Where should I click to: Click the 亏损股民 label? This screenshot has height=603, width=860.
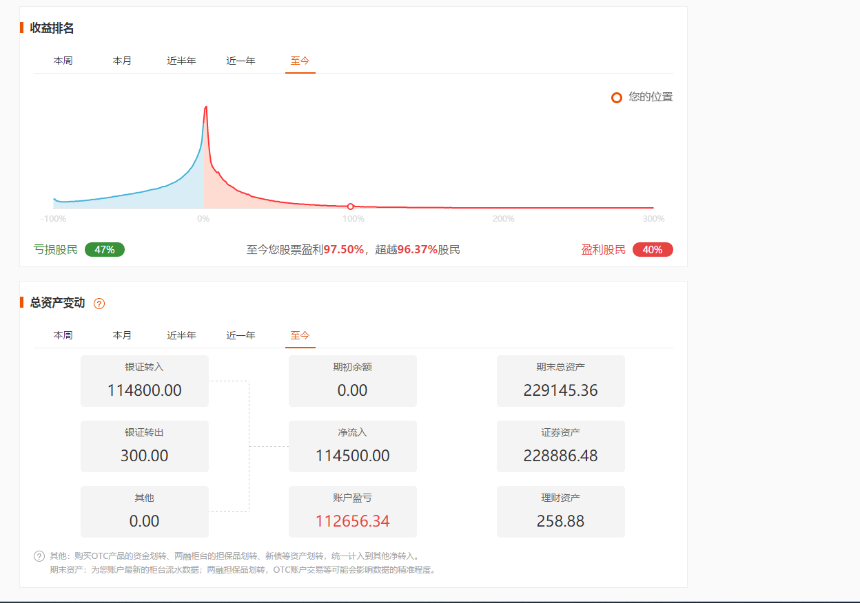pos(56,250)
